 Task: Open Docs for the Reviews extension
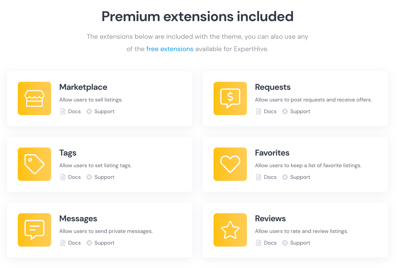(266, 243)
